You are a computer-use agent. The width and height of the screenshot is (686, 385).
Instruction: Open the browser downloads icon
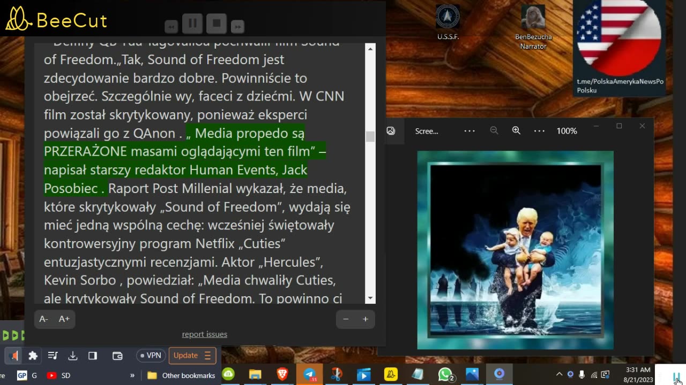click(x=73, y=356)
